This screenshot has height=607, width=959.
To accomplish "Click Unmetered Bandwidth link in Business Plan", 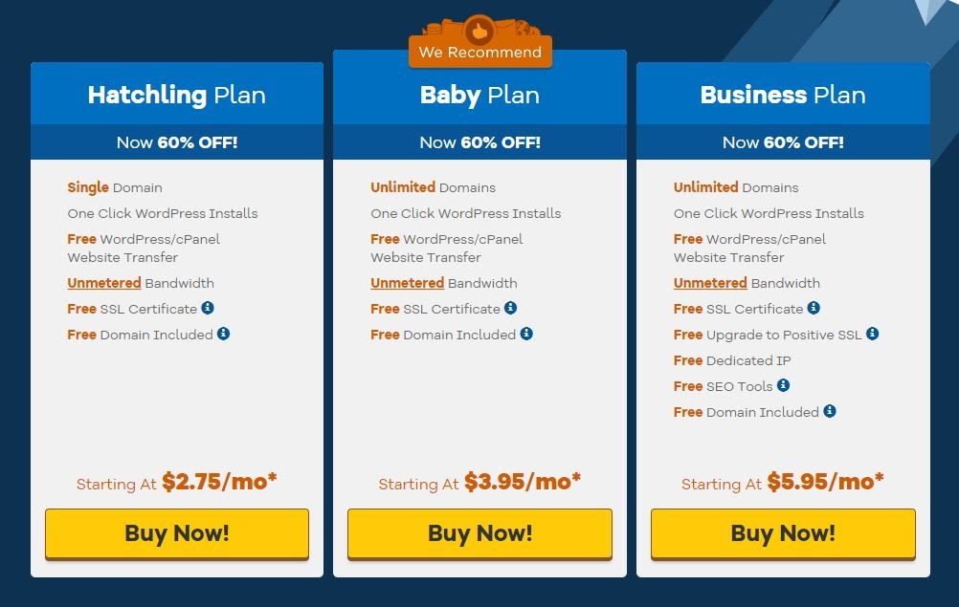I will (x=711, y=283).
